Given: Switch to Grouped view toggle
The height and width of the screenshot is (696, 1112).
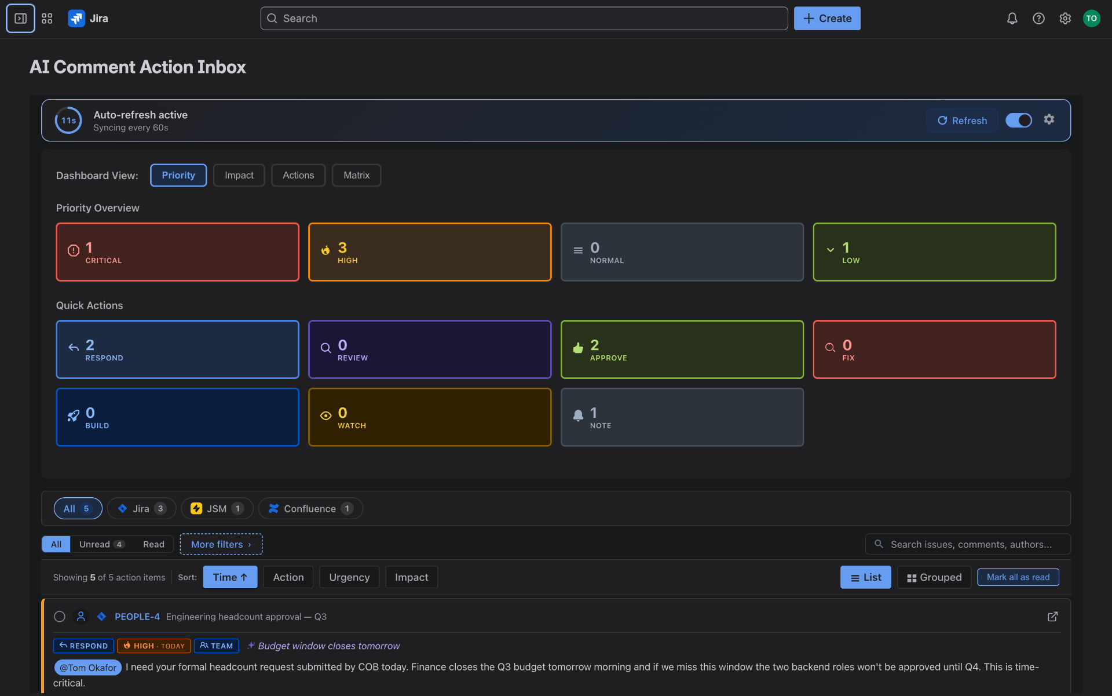Looking at the screenshot, I should point(934,577).
